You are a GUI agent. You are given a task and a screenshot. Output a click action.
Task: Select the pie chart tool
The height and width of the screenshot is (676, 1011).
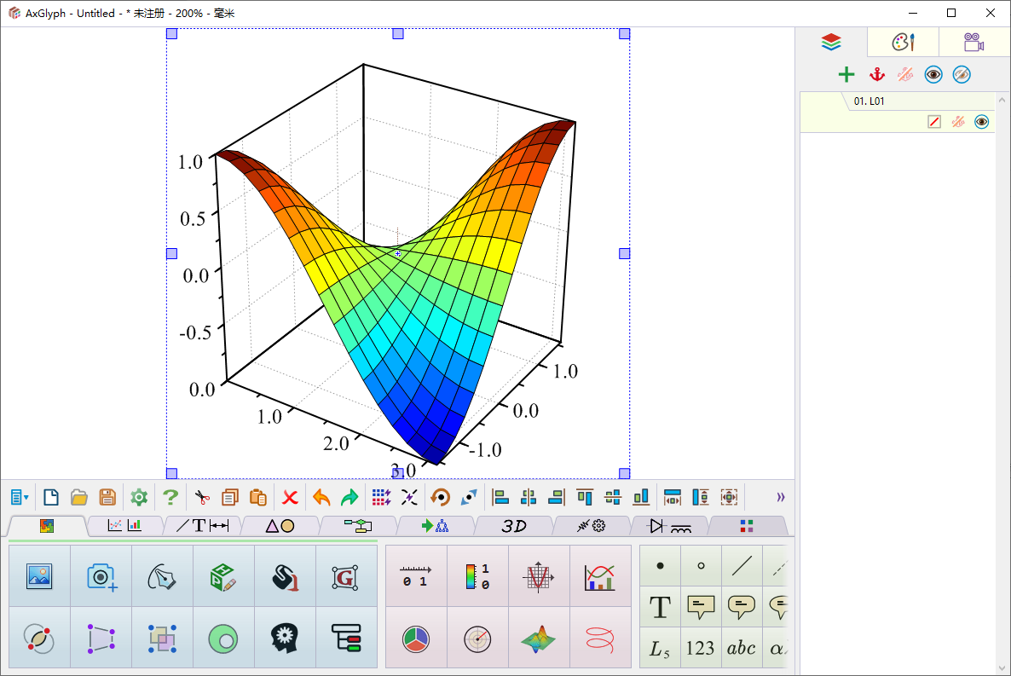pyautogui.click(x=416, y=638)
